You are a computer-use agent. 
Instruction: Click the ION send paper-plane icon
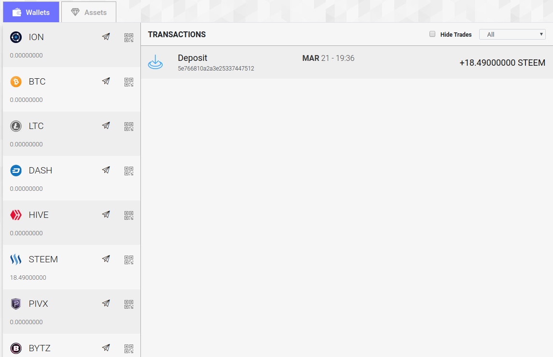[106, 37]
